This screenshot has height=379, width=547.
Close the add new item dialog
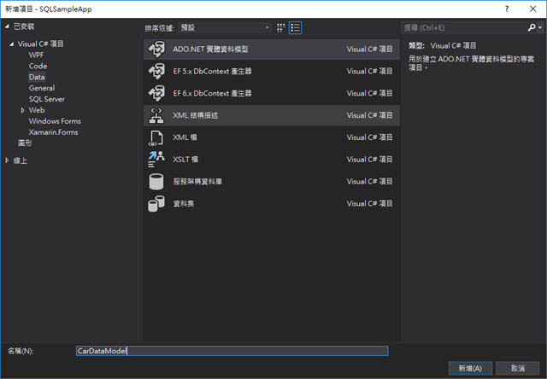coord(532,9)
